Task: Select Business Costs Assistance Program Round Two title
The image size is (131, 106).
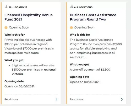Action: click(x=93, y=17)
